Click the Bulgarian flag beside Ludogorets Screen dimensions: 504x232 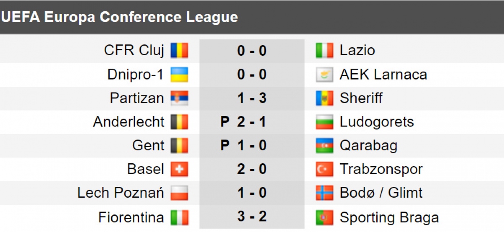tap(324, 122)
